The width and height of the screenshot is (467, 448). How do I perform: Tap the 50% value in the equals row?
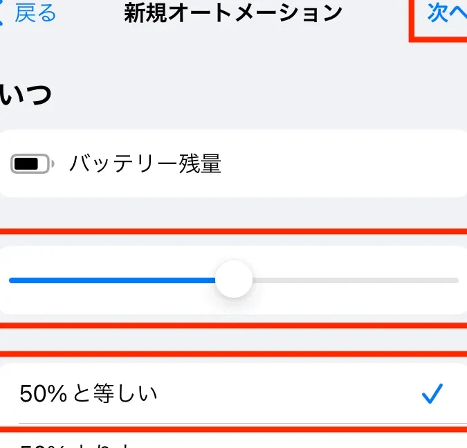tap(43, 393)
